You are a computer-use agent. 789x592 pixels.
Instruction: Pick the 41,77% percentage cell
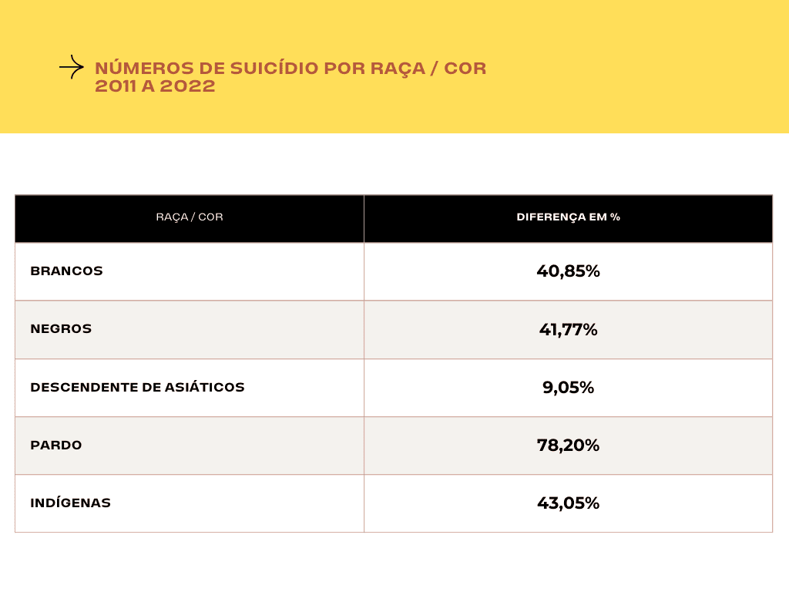[568, 330]
